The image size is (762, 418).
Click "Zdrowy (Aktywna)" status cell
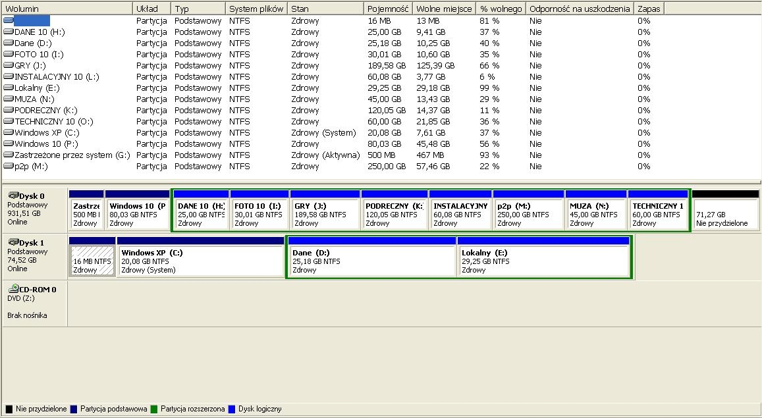click(x=325, y=155)
